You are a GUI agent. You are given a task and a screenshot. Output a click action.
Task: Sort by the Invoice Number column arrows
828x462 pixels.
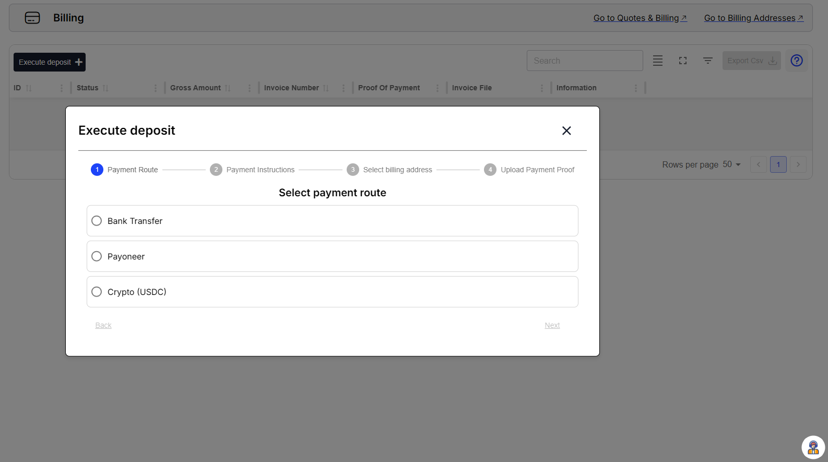tap(326, 88)
